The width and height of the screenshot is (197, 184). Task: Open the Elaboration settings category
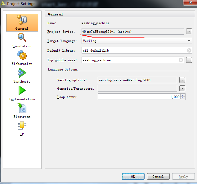pos(22,58)
